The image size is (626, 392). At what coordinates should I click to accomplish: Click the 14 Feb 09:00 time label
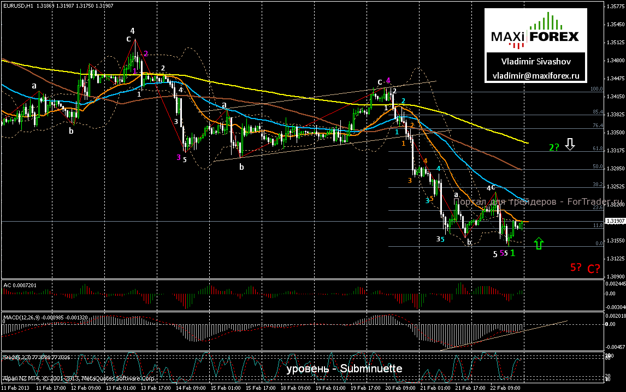pyautogui.click(x=191, y=388)
